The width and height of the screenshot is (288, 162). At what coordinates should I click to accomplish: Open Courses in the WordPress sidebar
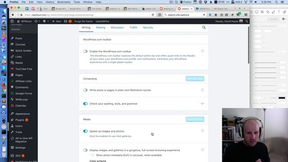point(20,45)
